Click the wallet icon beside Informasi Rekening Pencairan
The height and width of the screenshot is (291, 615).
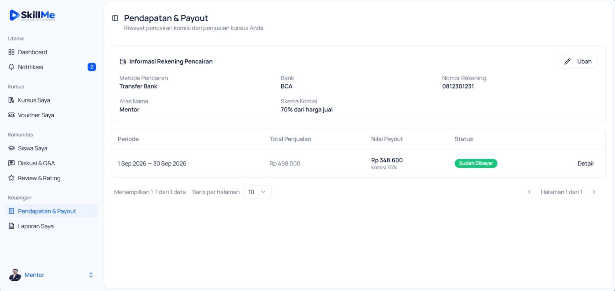pos(123,61)
